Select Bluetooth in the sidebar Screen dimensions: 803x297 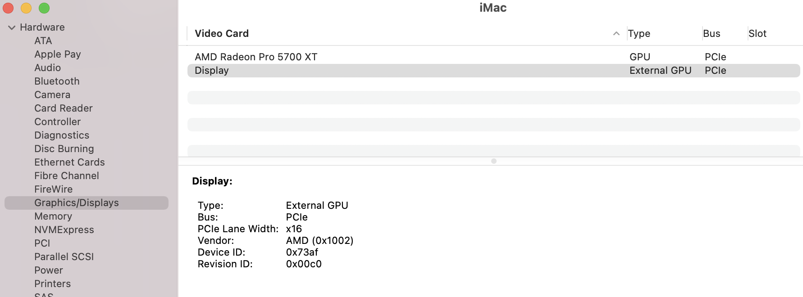pyautogui.click(x=57, y=81)
